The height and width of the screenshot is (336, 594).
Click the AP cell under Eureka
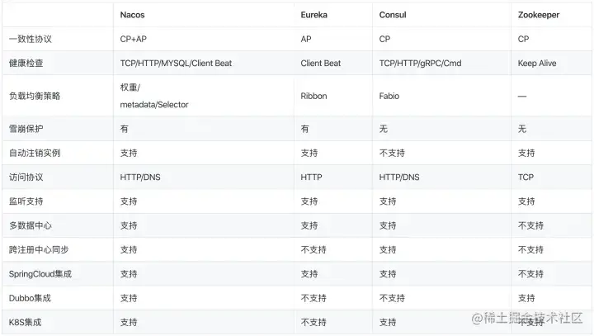tap(306, 39)
